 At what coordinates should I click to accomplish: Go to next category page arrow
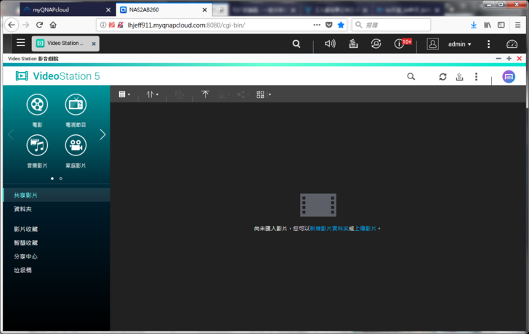102,134
